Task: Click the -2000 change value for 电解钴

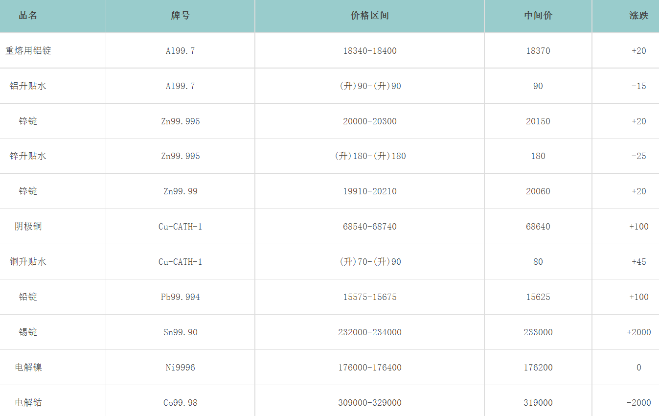Action: [638, 403]
